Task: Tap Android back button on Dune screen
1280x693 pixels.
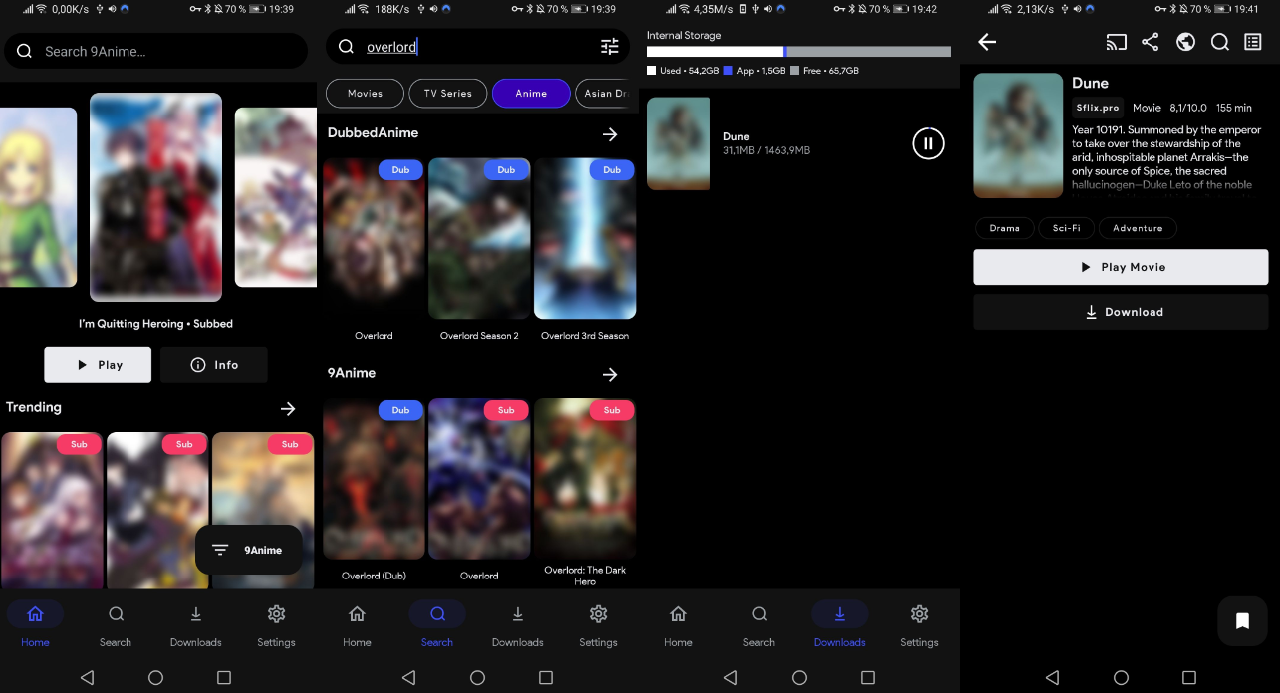Action: point(1052,677)
